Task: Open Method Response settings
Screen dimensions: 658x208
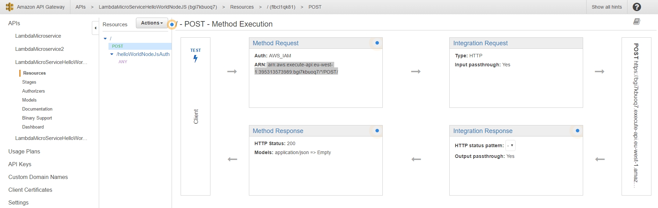Action: (x=278, y=131)
